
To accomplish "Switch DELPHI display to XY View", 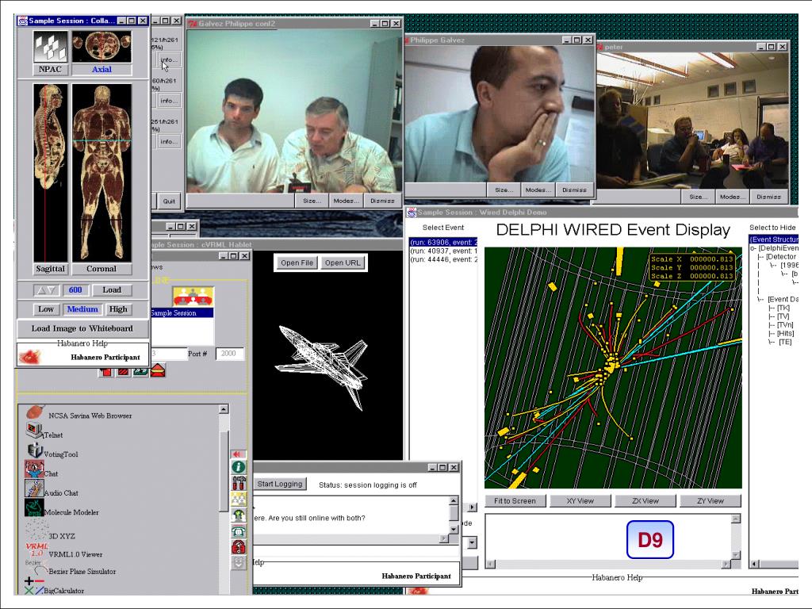I will coord(580,501).
